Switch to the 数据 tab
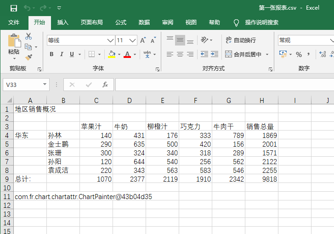The height and width of the screenshot is (234, 334). 144,23
